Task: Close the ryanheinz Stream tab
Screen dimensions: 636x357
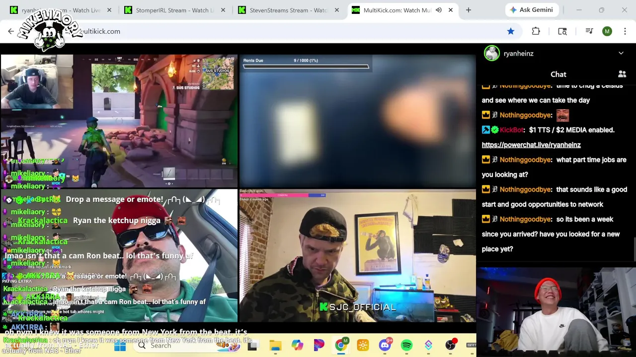Action: (x=109, y=10)
